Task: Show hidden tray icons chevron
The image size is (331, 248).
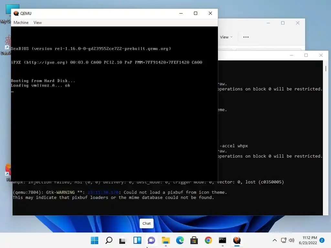Action: click(275, 240)
